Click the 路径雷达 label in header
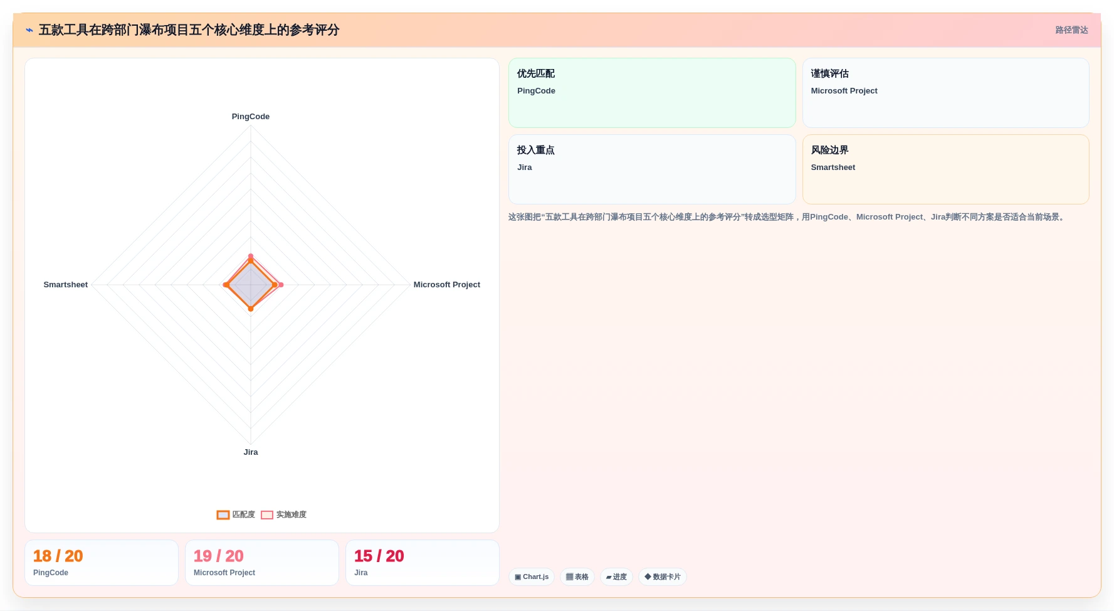 (1071, 30)
